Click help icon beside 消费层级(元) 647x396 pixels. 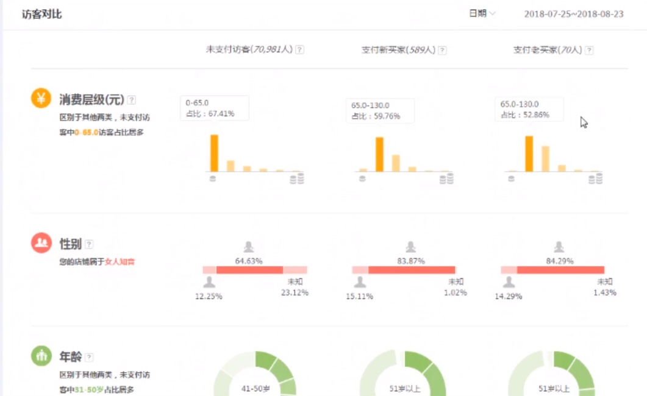pyautogui.click(x=132, y=100)
